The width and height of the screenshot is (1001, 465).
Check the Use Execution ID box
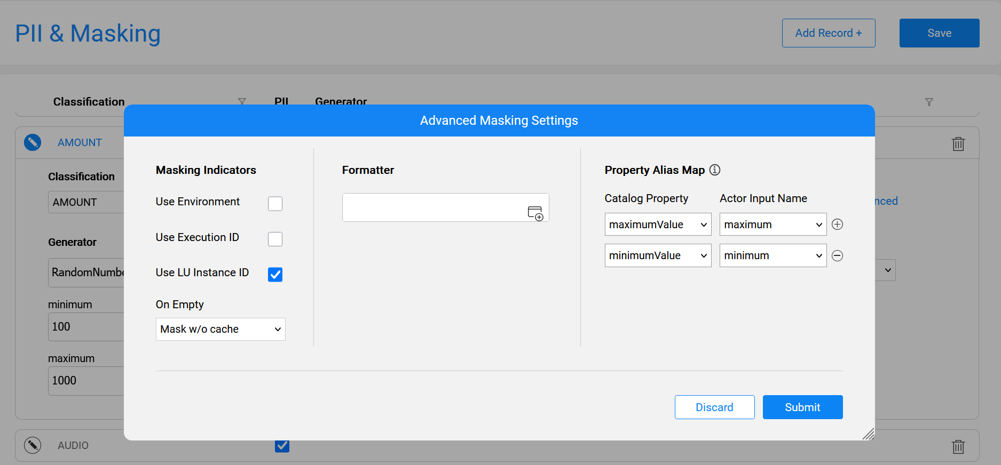pyautogui.click(x=275, y=239)
